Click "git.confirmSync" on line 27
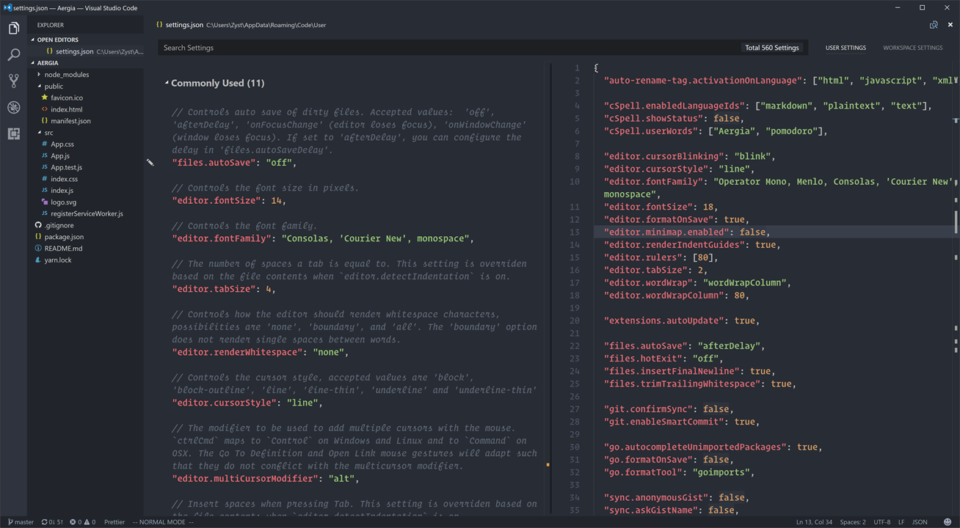This screenshot has height=528, width=960. [x=648, y=409]
